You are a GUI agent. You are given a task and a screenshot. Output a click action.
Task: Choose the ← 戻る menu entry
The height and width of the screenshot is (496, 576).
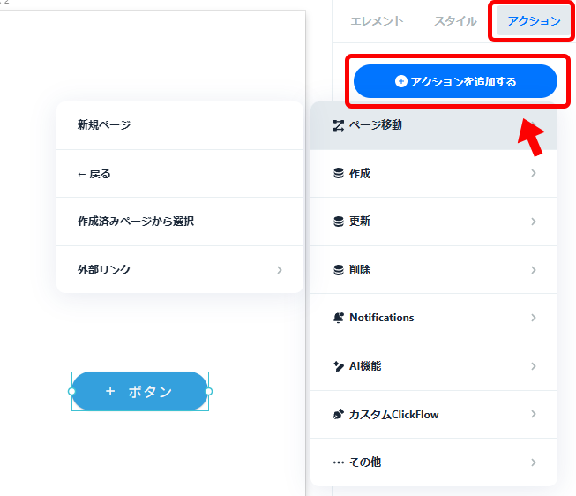coord(180,174)
